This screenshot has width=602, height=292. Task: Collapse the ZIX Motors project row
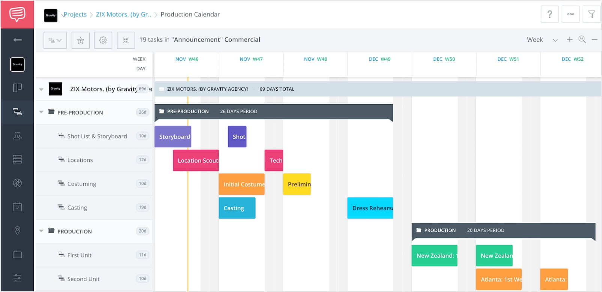pyautogui.click(x=41, y=89)
